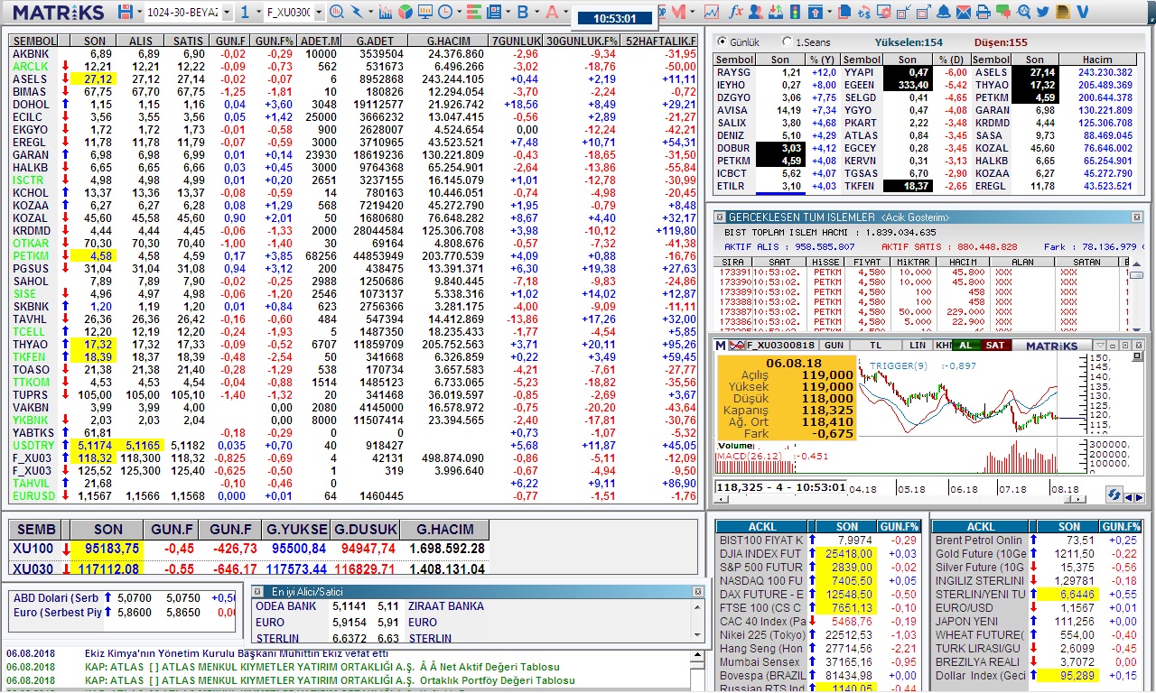Expand the dropdown beside the page number 1

coord(257,12)
